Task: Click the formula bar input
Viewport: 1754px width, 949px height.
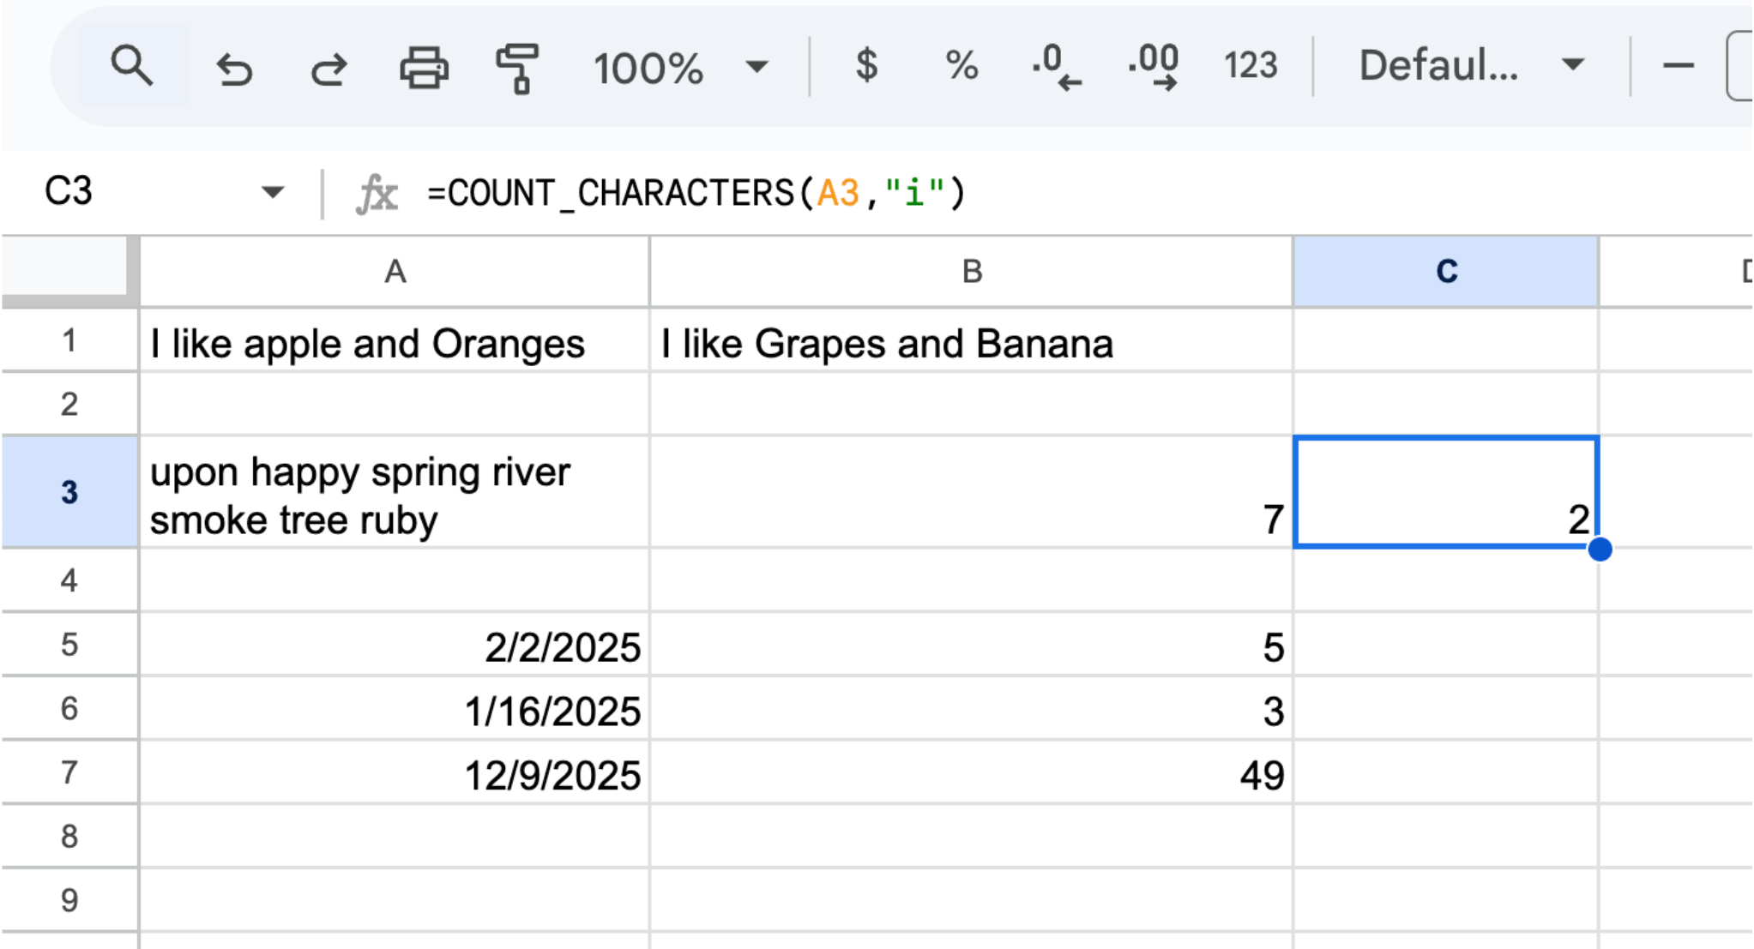Action: coord(1029,193)
